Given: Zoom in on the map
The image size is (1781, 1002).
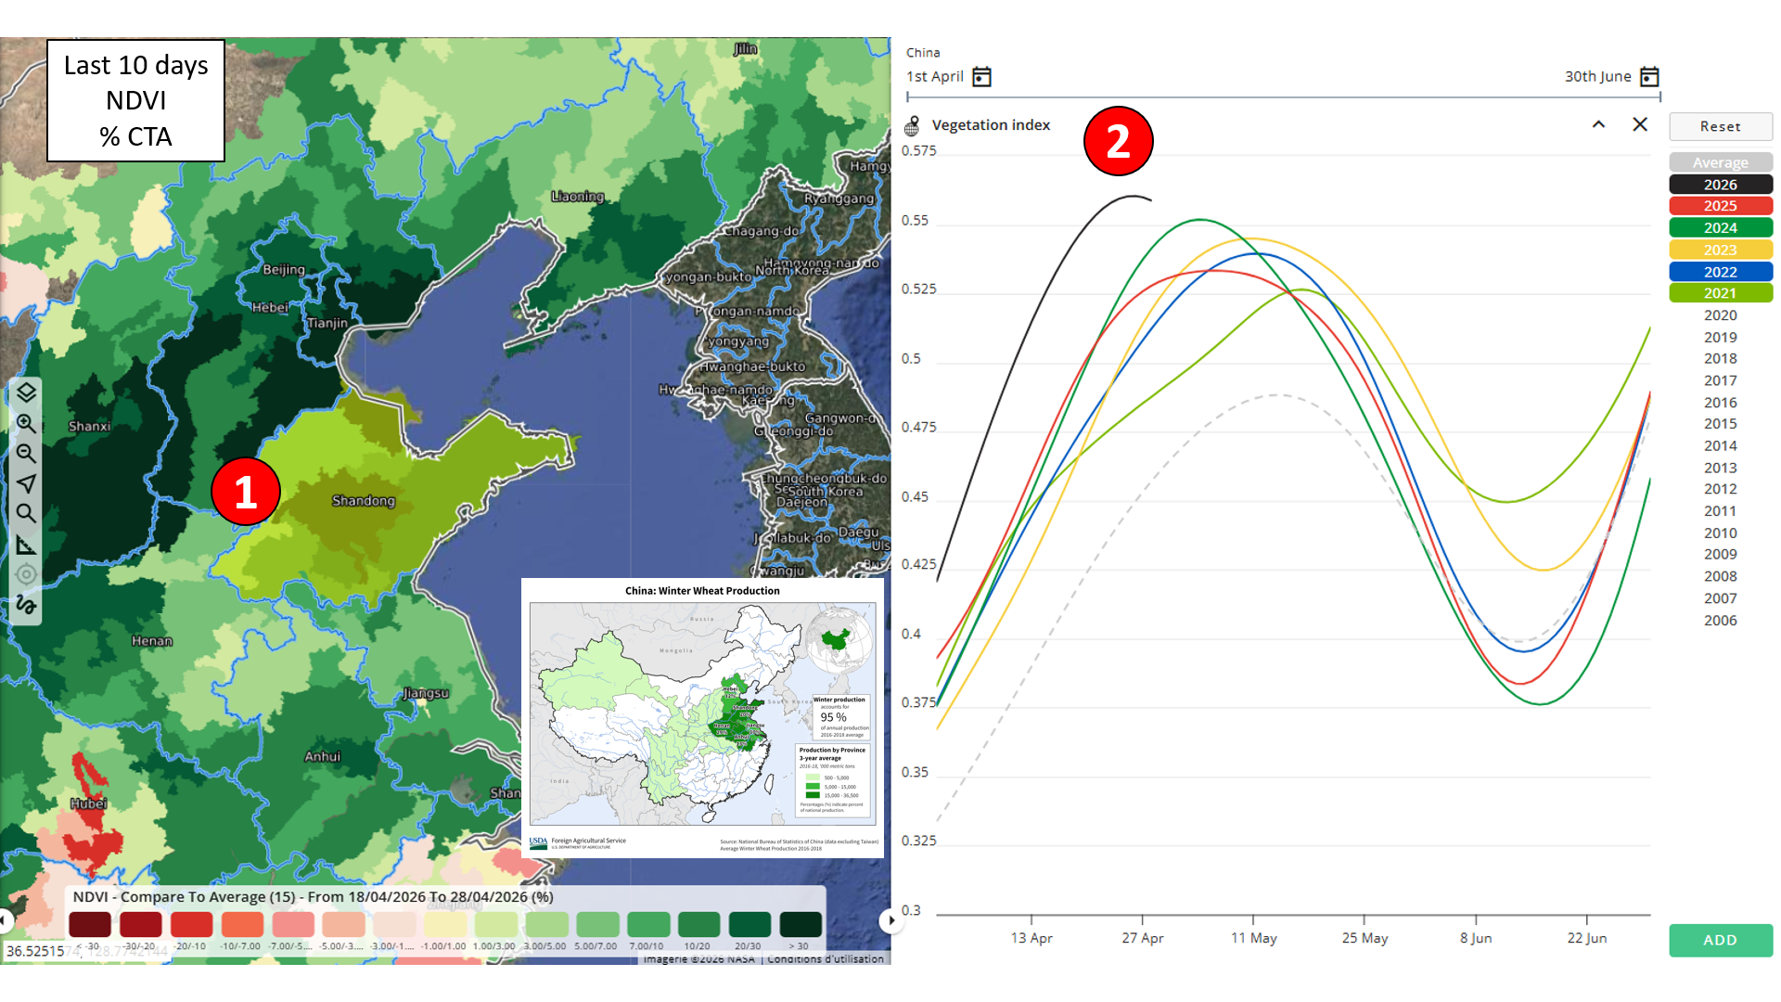Looking at the screenshot, I should click(x=26, y=423).
